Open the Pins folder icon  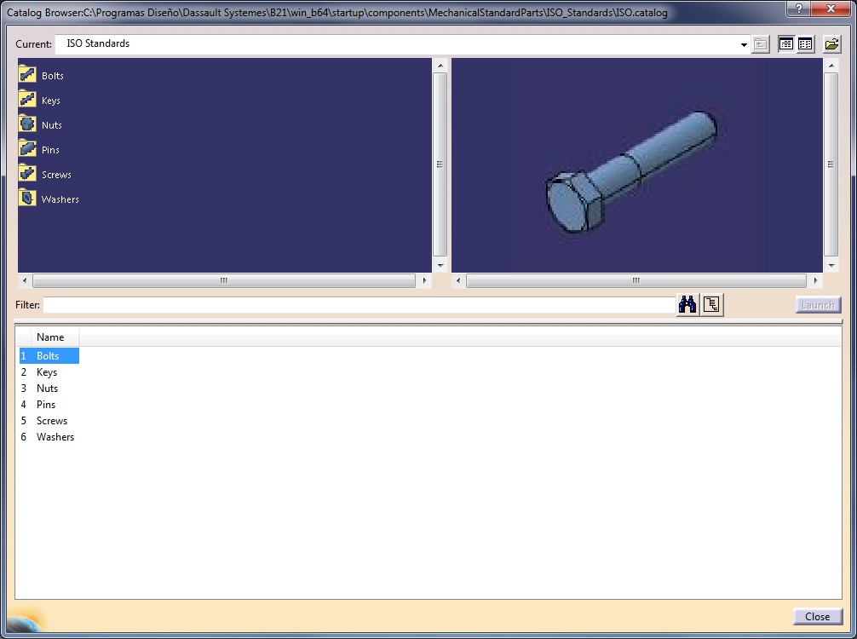(27, 149)
